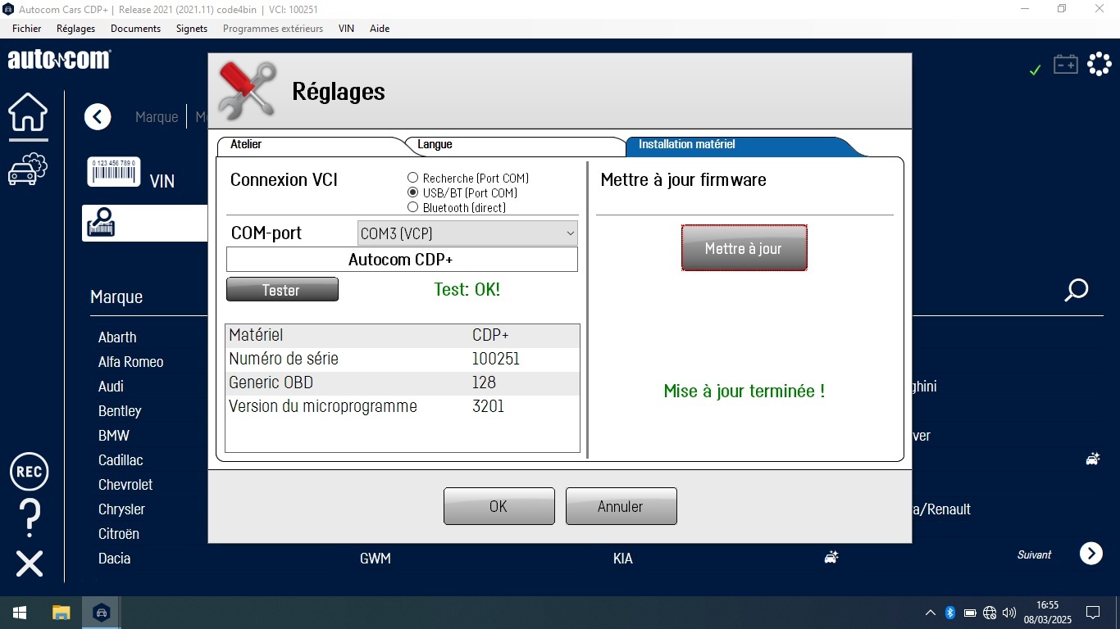Select the Chevrolet brand
Image resolution: width=1120 pixels, height=629 pixels.
tap(125, 485)
